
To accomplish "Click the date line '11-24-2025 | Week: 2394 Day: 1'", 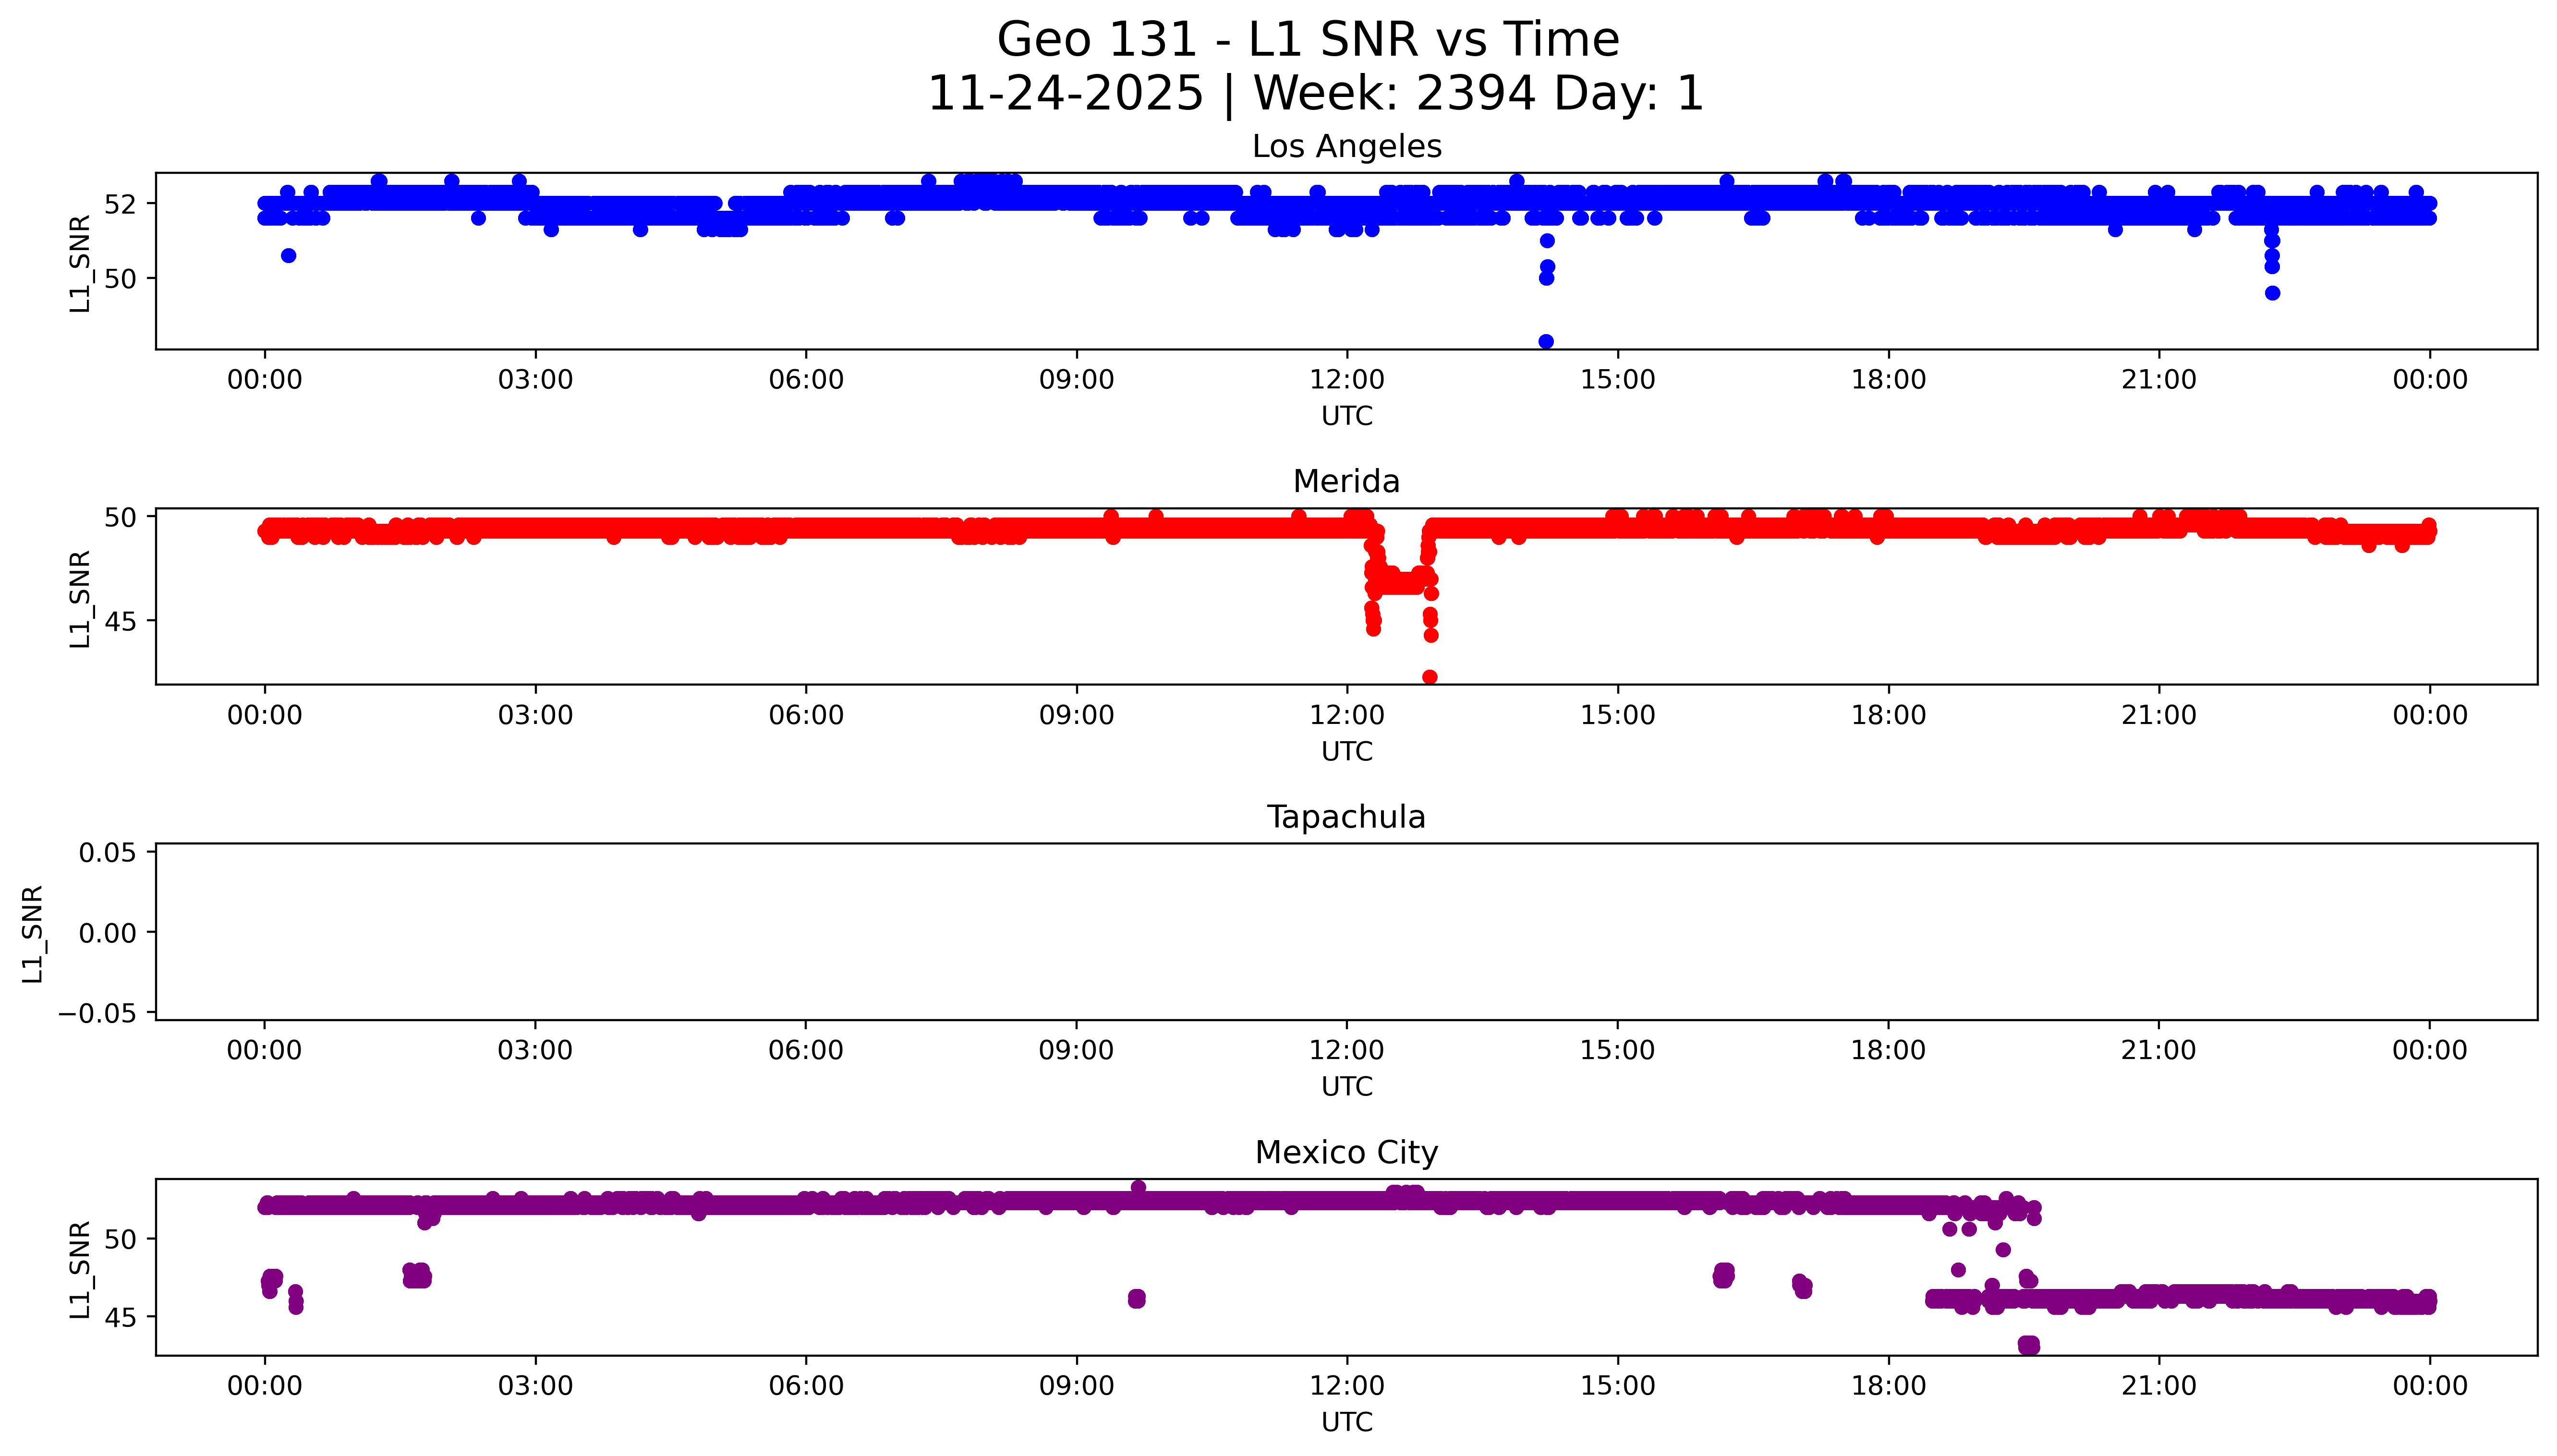I will [x=1315, y=94].
